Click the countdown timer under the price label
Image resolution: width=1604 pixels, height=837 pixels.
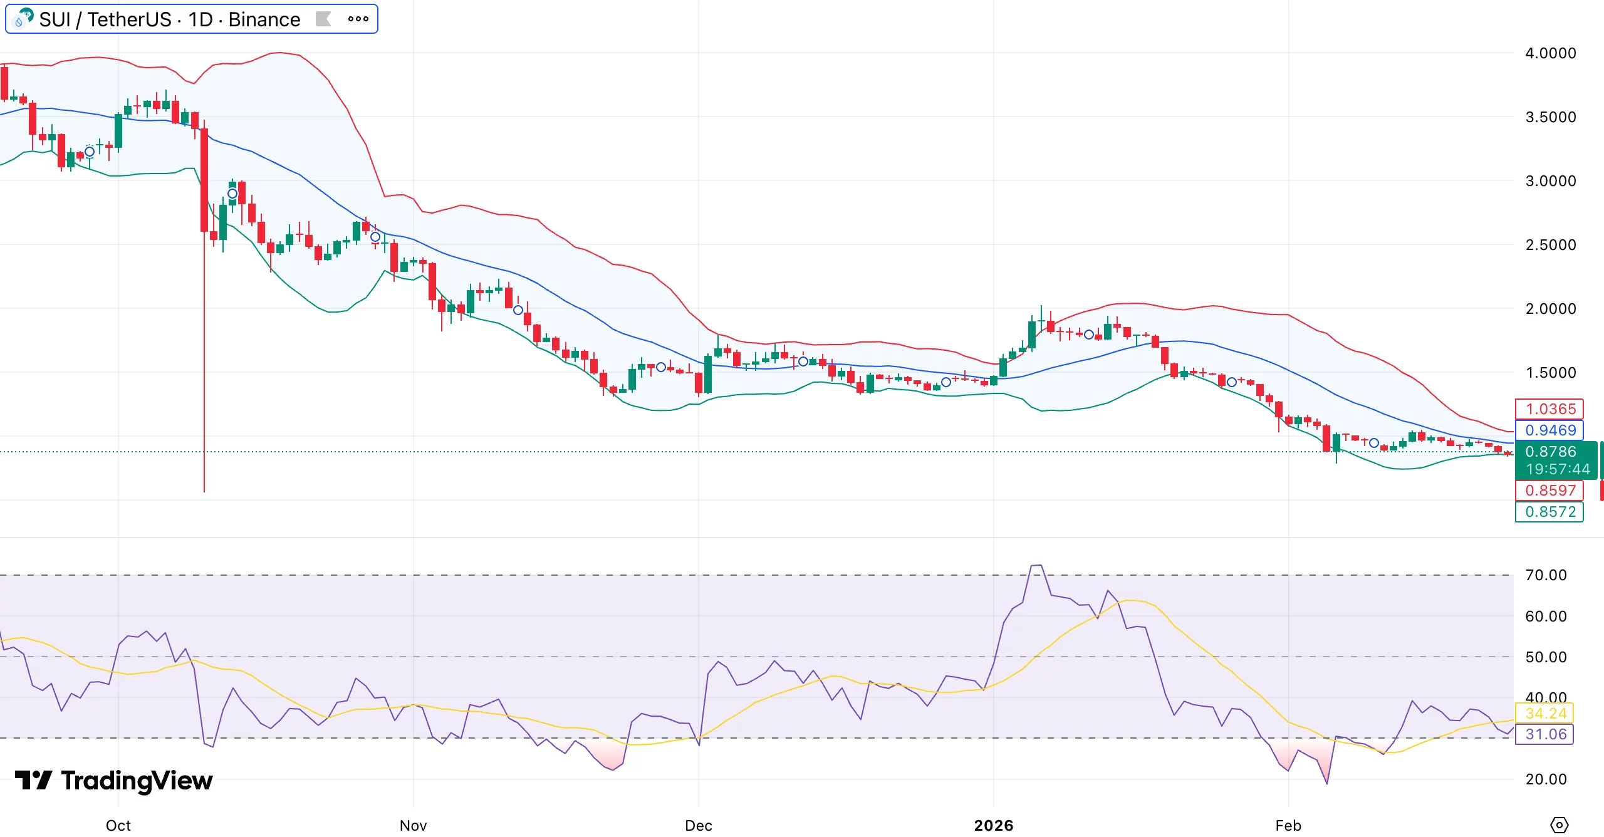(1556, 469)
